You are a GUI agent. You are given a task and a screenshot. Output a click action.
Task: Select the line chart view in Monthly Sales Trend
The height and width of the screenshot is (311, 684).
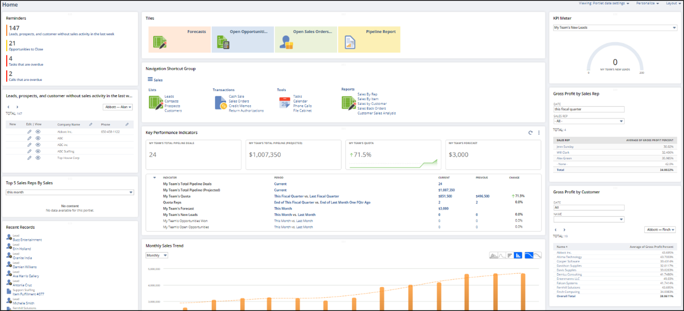tap(502, 255)
